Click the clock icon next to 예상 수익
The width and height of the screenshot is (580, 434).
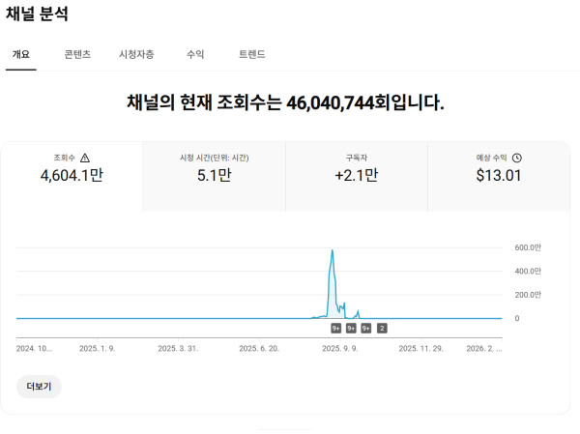[517, 158]
